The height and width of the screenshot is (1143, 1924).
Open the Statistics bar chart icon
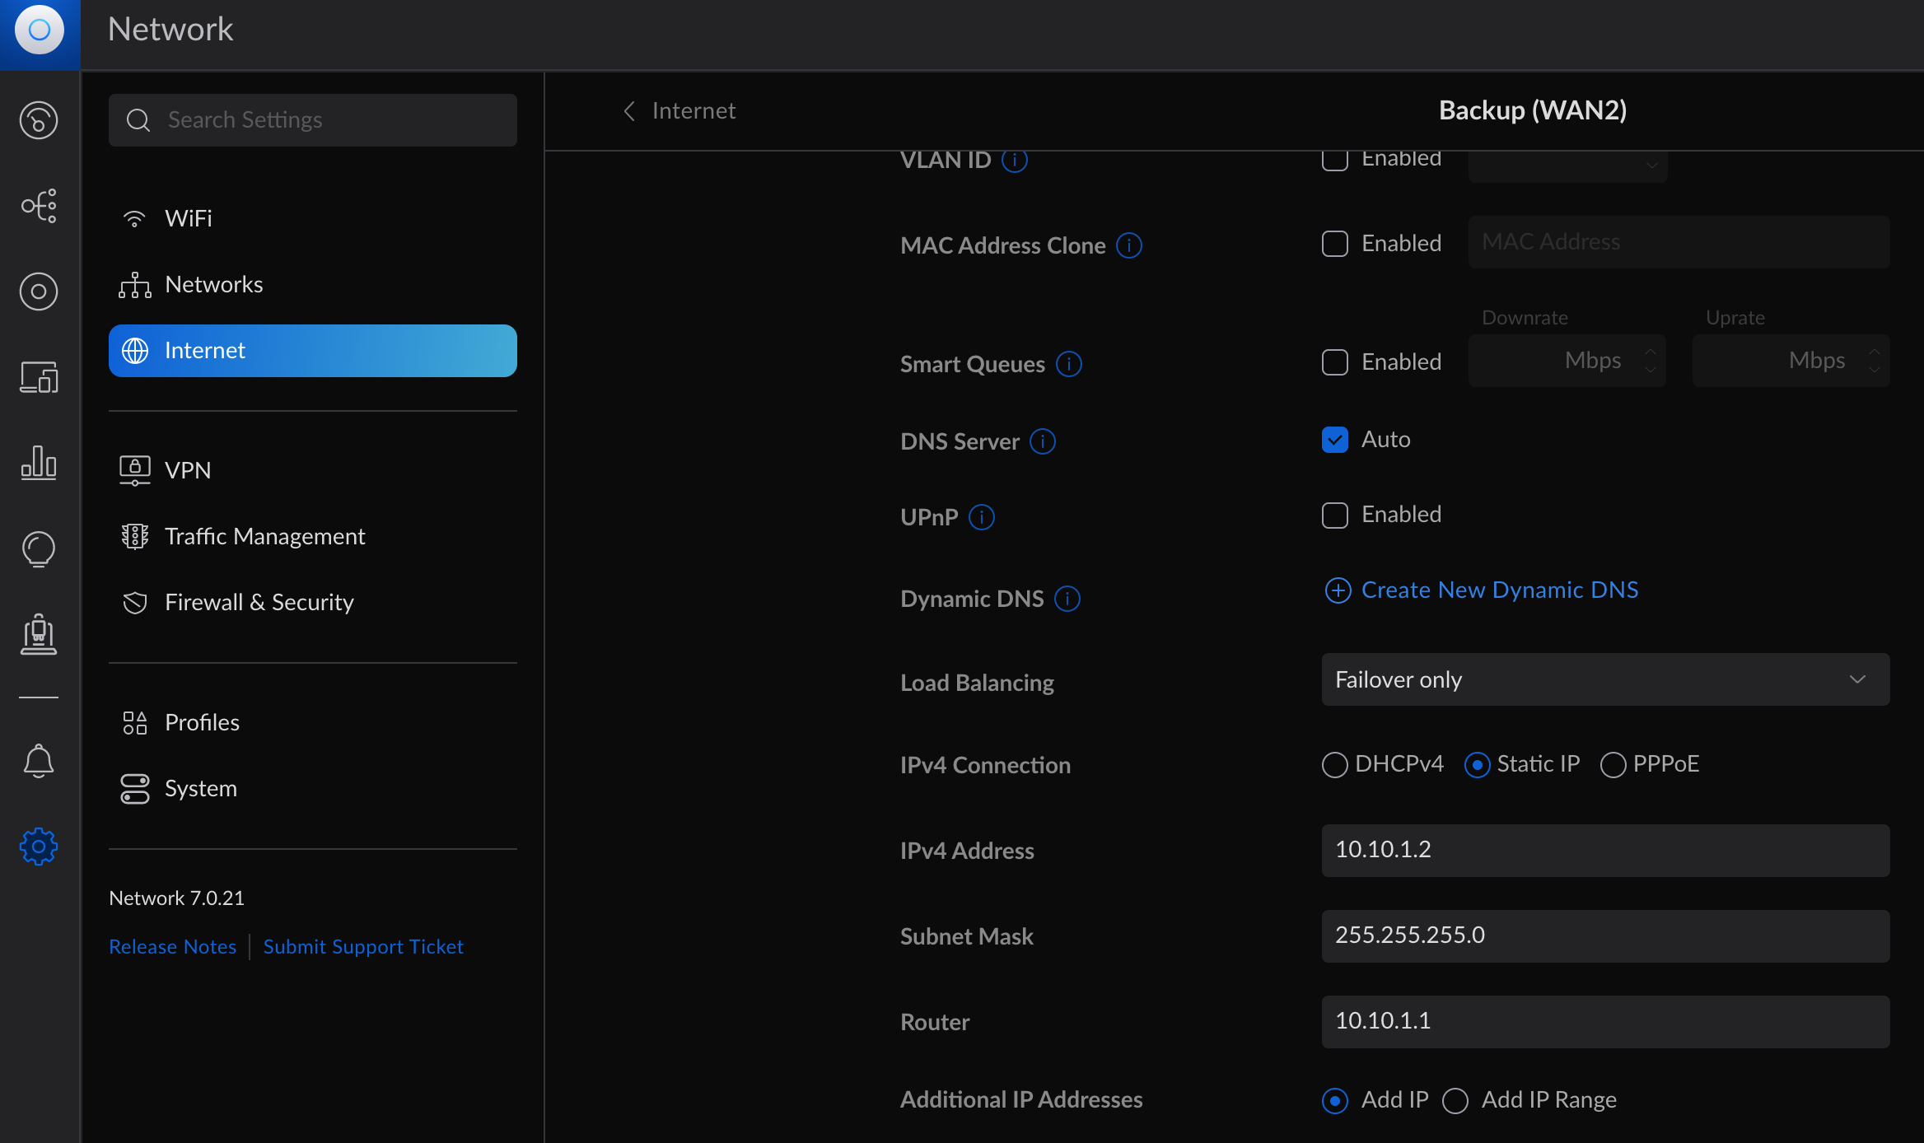click(39, 463)
